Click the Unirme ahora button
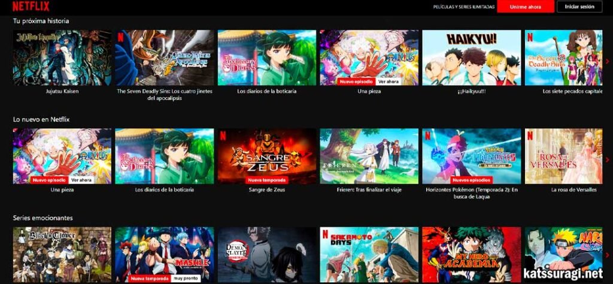The width and height of the screenshot is (613, 284). (x=526, y=7)
